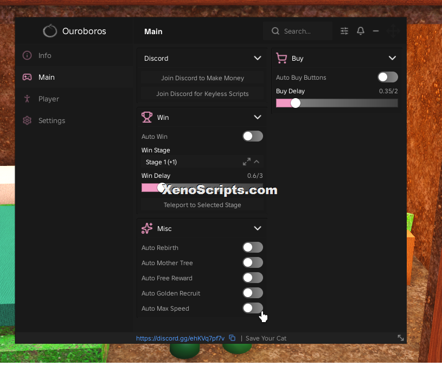This screenshot has height=379, width=442.
Task: Toggle Auto Win switch
Action: point(253,136)
